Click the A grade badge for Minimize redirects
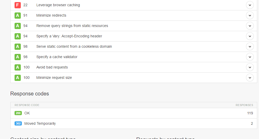259x139 pixels. [x=17, y=15]
